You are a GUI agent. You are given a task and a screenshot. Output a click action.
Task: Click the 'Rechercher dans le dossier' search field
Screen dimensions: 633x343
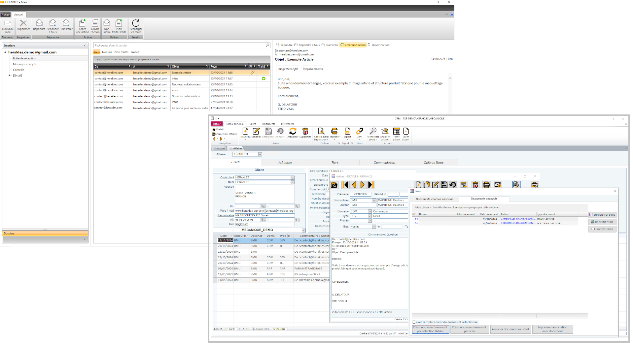(x=180, y=46)
